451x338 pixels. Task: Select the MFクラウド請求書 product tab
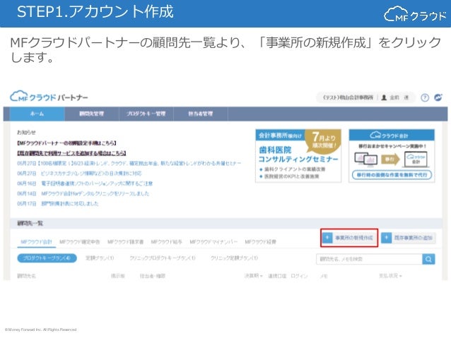(x=125, y=242)
